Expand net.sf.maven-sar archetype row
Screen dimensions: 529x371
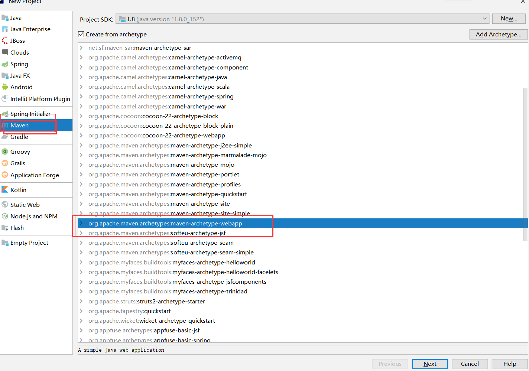pos(81,48)
